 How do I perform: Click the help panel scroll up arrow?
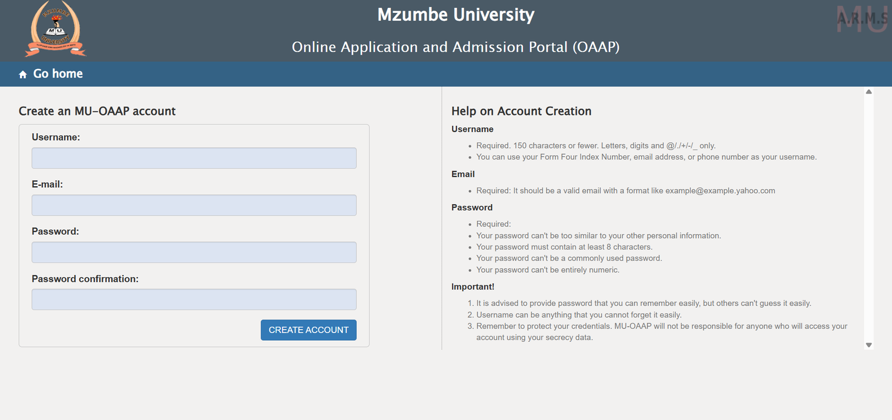(869, 92)
